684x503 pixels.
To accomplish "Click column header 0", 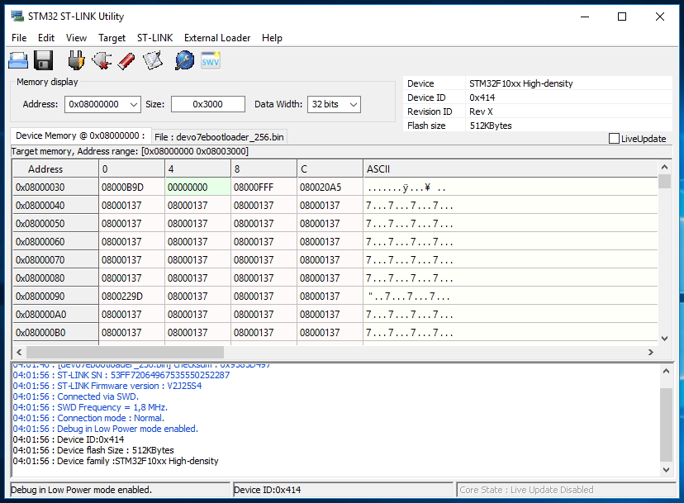I will coord(132,168).
